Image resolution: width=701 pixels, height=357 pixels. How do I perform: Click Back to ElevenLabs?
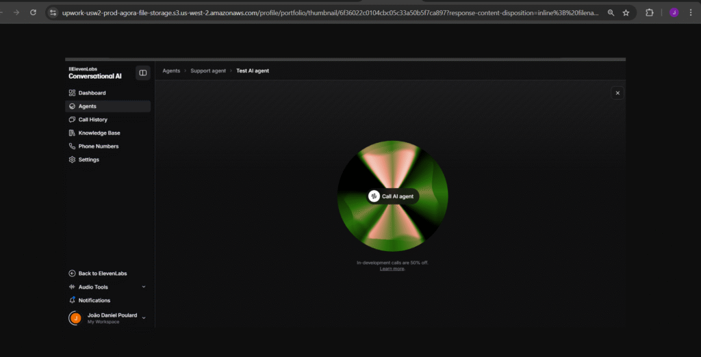[x=103, y=274]
